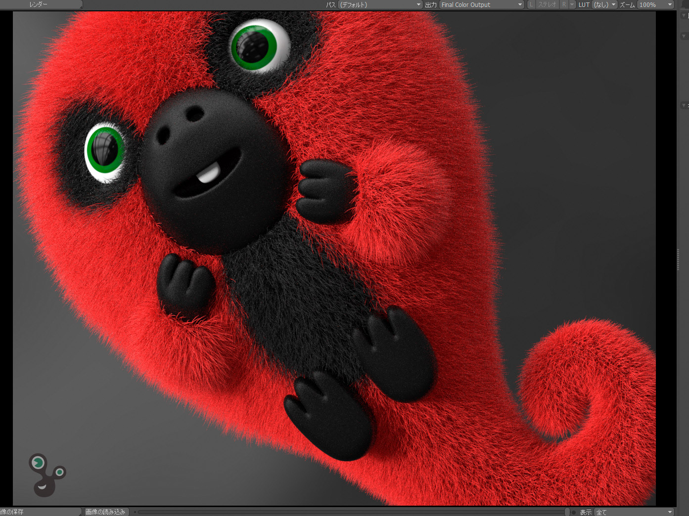Click the 画像の読み込み load image button
Screen dimensions: 689x516
click(105, 512)
